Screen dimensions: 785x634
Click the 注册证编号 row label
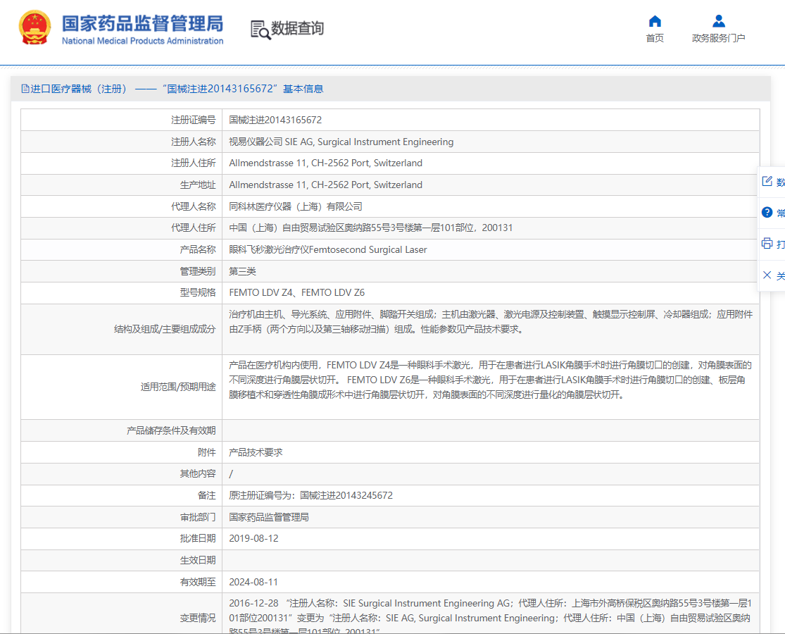(193, 120)
